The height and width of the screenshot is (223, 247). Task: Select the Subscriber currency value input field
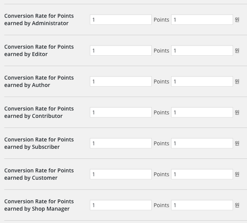[x=202, y=143]
